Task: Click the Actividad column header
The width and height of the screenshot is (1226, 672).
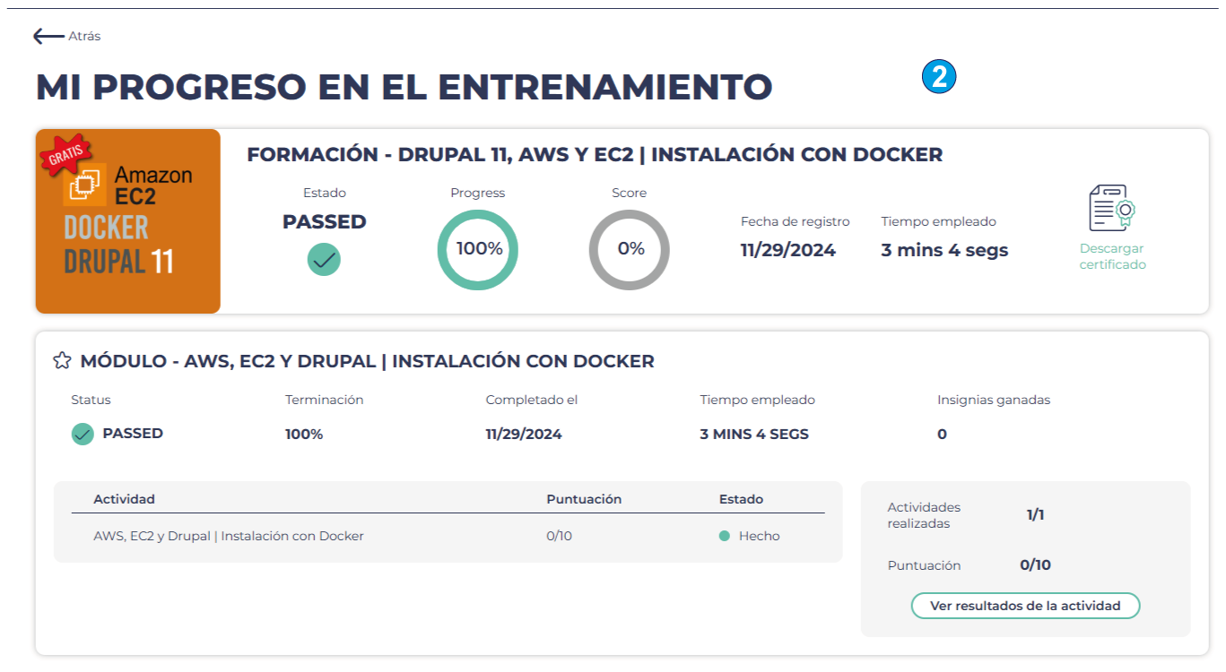Action: [124, 499]
